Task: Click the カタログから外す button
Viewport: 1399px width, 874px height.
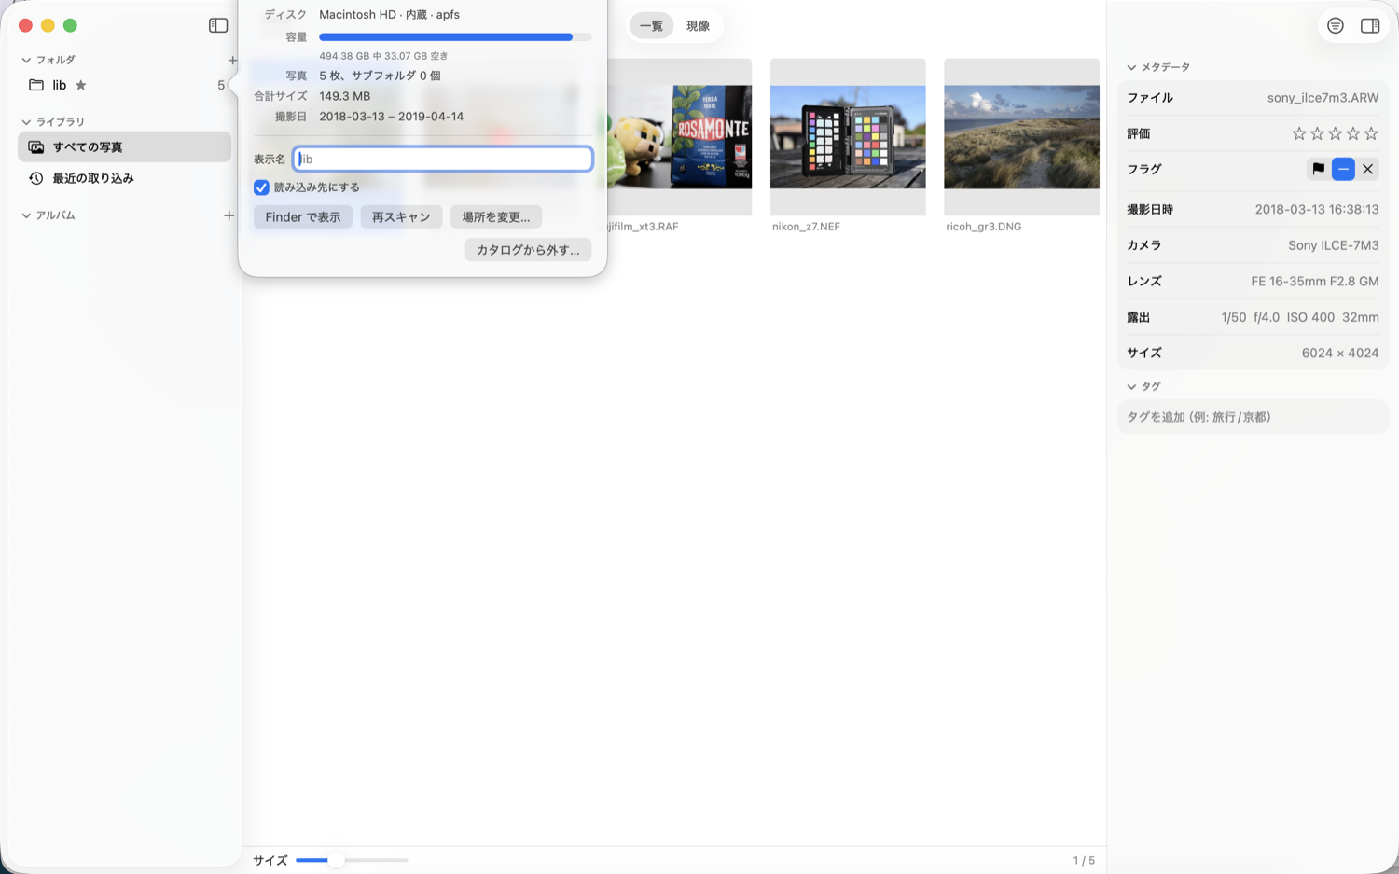Action: click(528, 250)
